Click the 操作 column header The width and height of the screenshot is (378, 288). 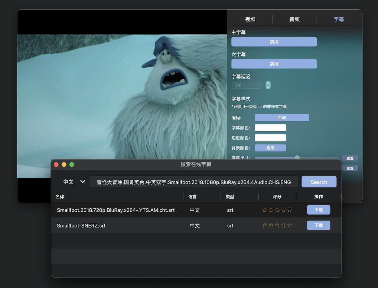318,197
